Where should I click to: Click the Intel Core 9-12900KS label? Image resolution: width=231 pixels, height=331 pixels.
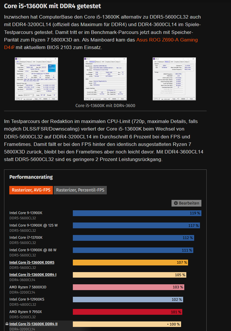coord(27,299)
